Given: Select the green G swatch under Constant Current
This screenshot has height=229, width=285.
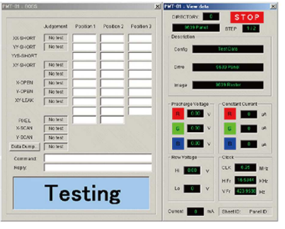Looking at the screenshot, I should click(230, 128).
